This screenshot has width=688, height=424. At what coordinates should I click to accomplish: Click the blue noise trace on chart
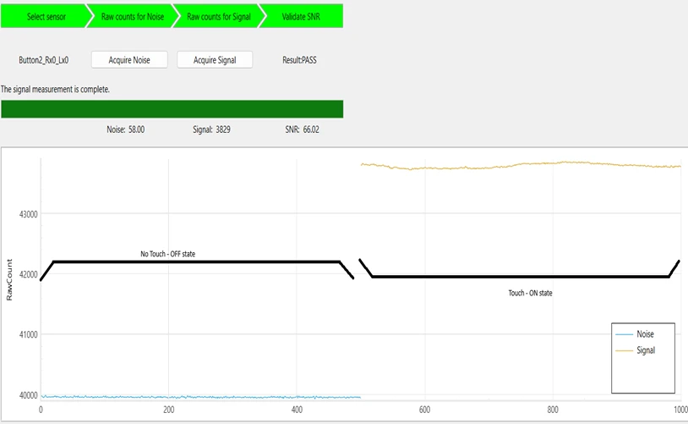point(203,397)
